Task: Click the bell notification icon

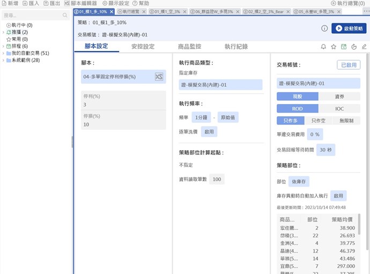Action: tap(323, 47)
